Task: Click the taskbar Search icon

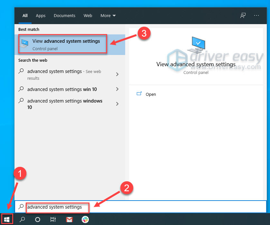Action: (22, 219)
